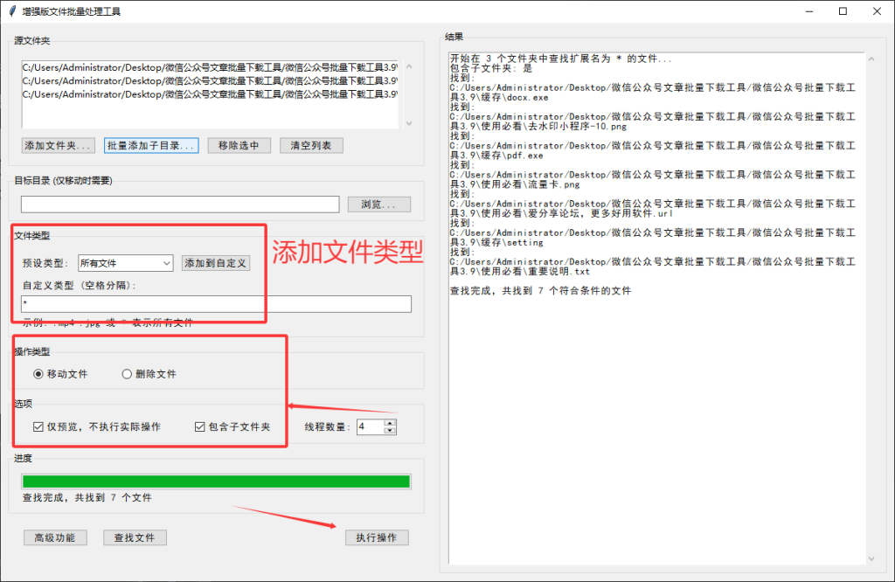
Task: Click the 查找文件 button
Action: click(135, 538)
